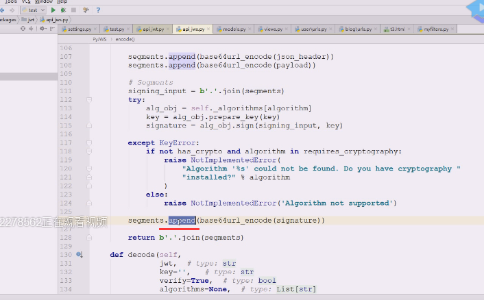Click 'requires_cryptography' on line 118
Image resolution: width=484 pixels, height=300 pixels.
tap(350, 151)
